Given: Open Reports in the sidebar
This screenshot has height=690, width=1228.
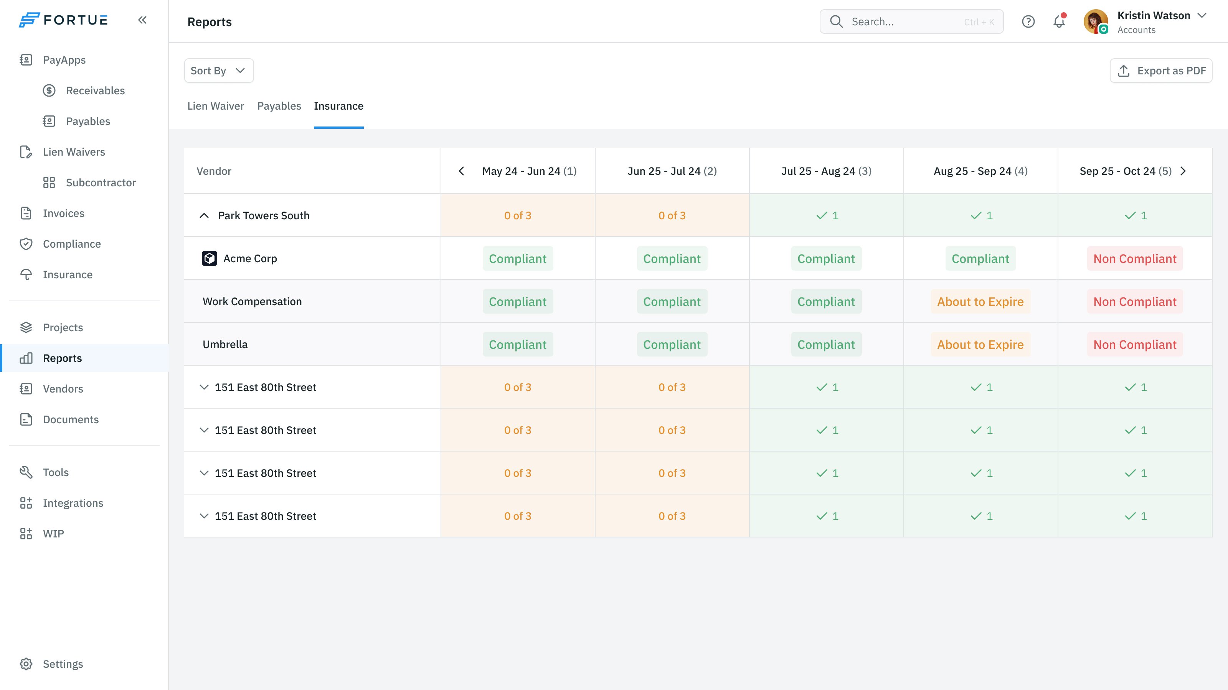Looking at the screenshot, I should (84, 358).
